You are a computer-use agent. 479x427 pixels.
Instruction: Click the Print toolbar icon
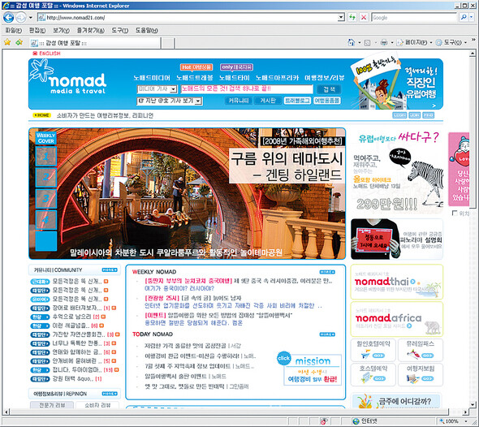point(384,42)
